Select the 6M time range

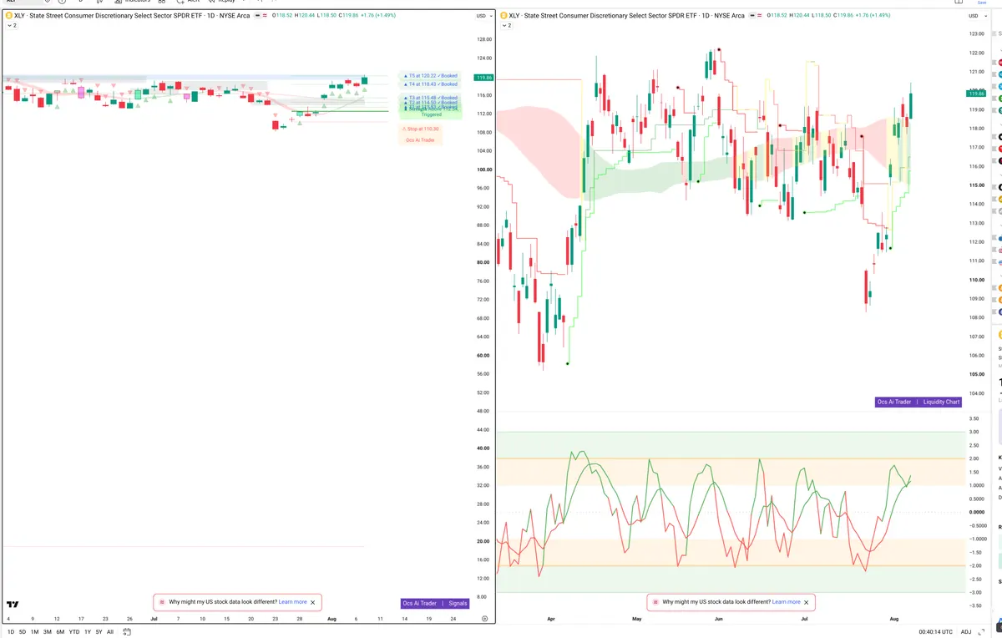pos(60,632)
